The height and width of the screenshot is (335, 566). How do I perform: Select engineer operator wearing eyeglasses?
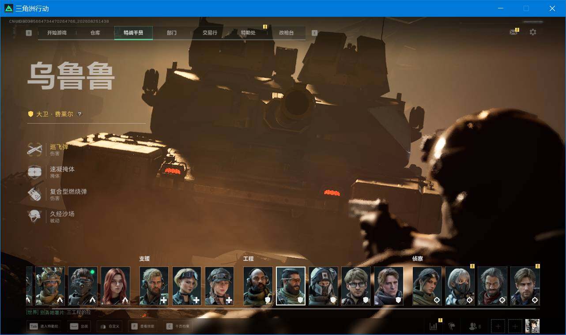click(x=356, y=286)
